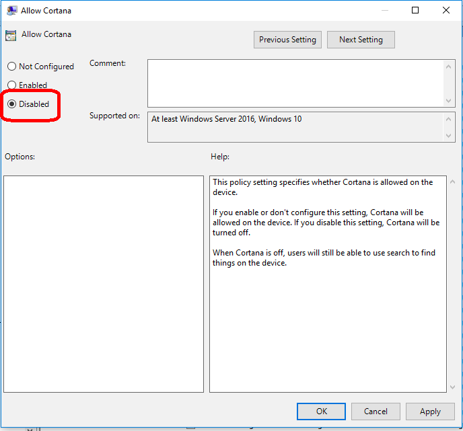
Task: Maximize the Allow Cortana window
Action: point(415,10)
